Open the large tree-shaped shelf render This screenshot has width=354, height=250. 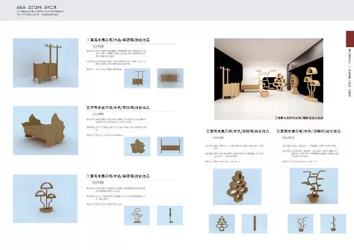pyautogui.click(x=237, y=186)
